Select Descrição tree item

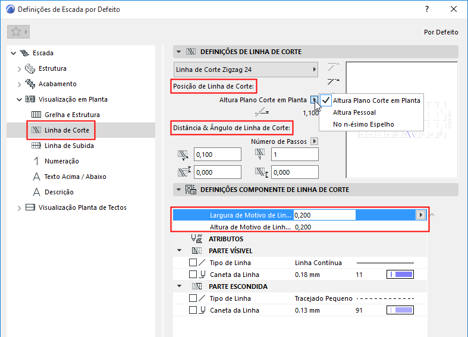coord(59,192)
